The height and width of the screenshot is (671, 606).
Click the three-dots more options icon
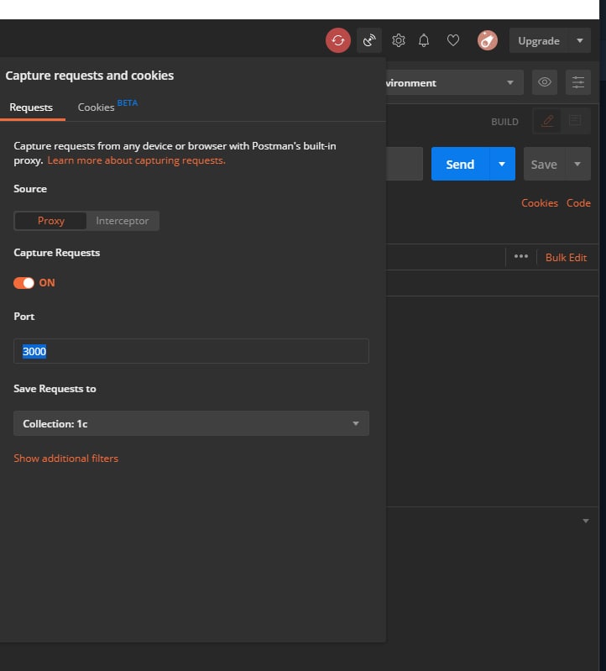(x=521, y=256)
